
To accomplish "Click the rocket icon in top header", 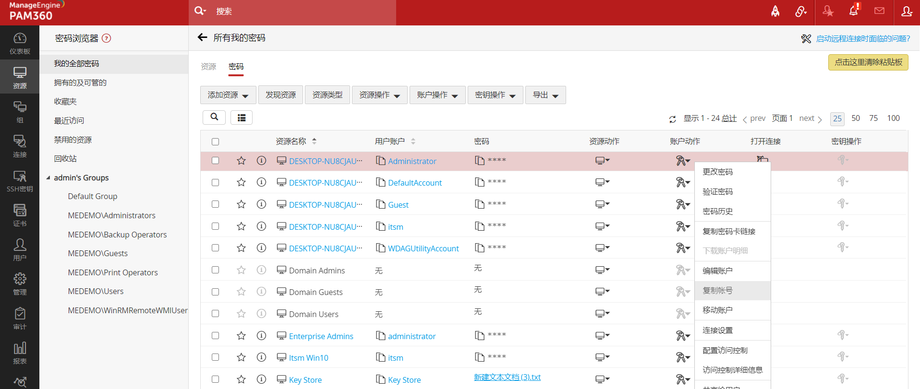I will [x=775, y=11].
